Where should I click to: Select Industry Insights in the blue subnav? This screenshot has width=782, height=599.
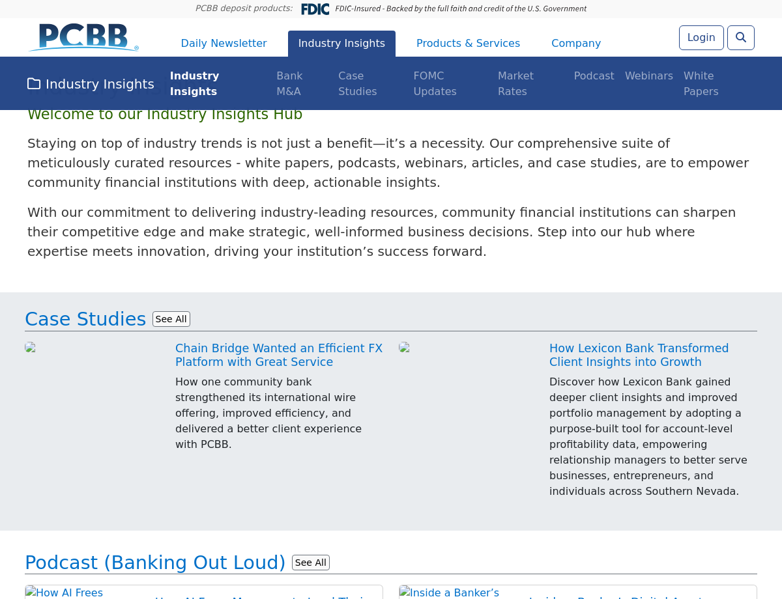(x=194, y=84)
